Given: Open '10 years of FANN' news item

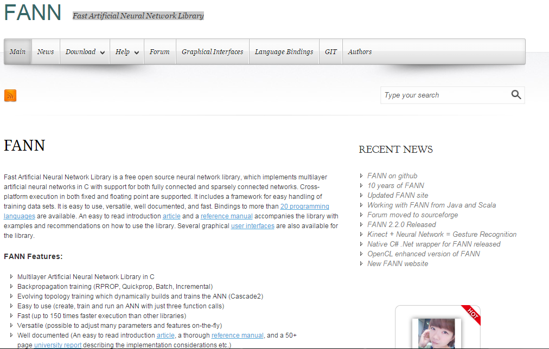Looking at the screenshot, I should coord(395,185).
